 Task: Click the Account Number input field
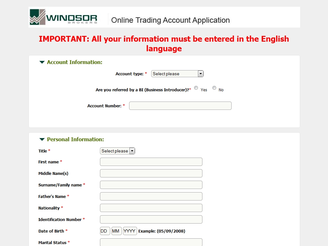point(180,106)
